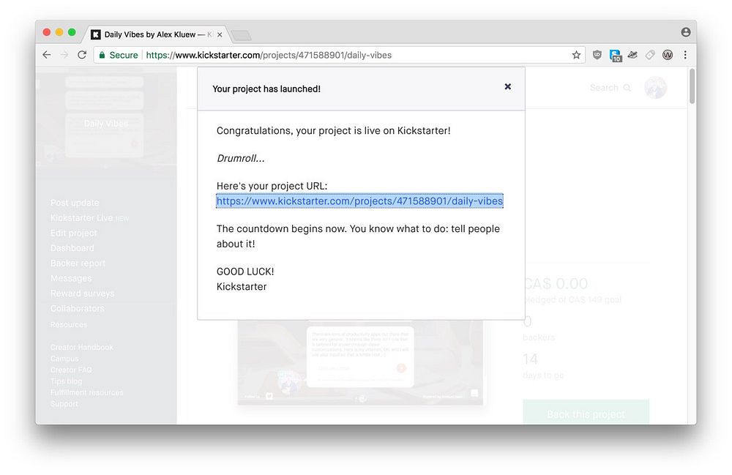Open Creator FAQ link
Viewport: 732px width, 475px height.
tap(71, 370)
